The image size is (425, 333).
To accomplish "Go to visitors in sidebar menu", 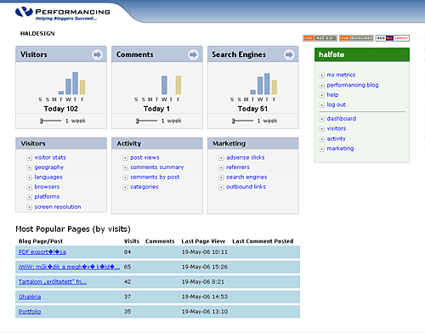I will 337,128.
